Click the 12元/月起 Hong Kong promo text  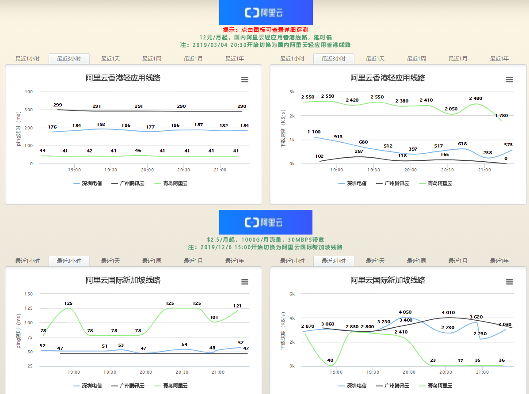click(x=266, y=38)
